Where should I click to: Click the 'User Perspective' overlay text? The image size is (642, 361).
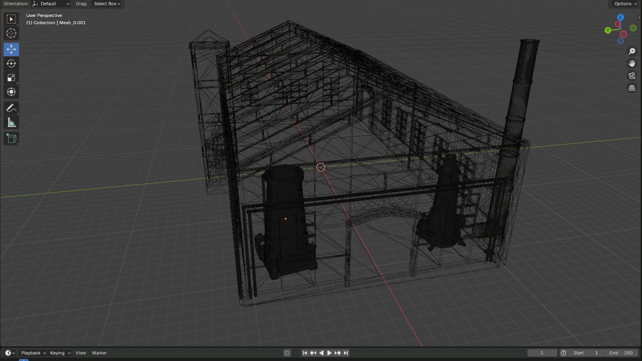pos(44,16)
